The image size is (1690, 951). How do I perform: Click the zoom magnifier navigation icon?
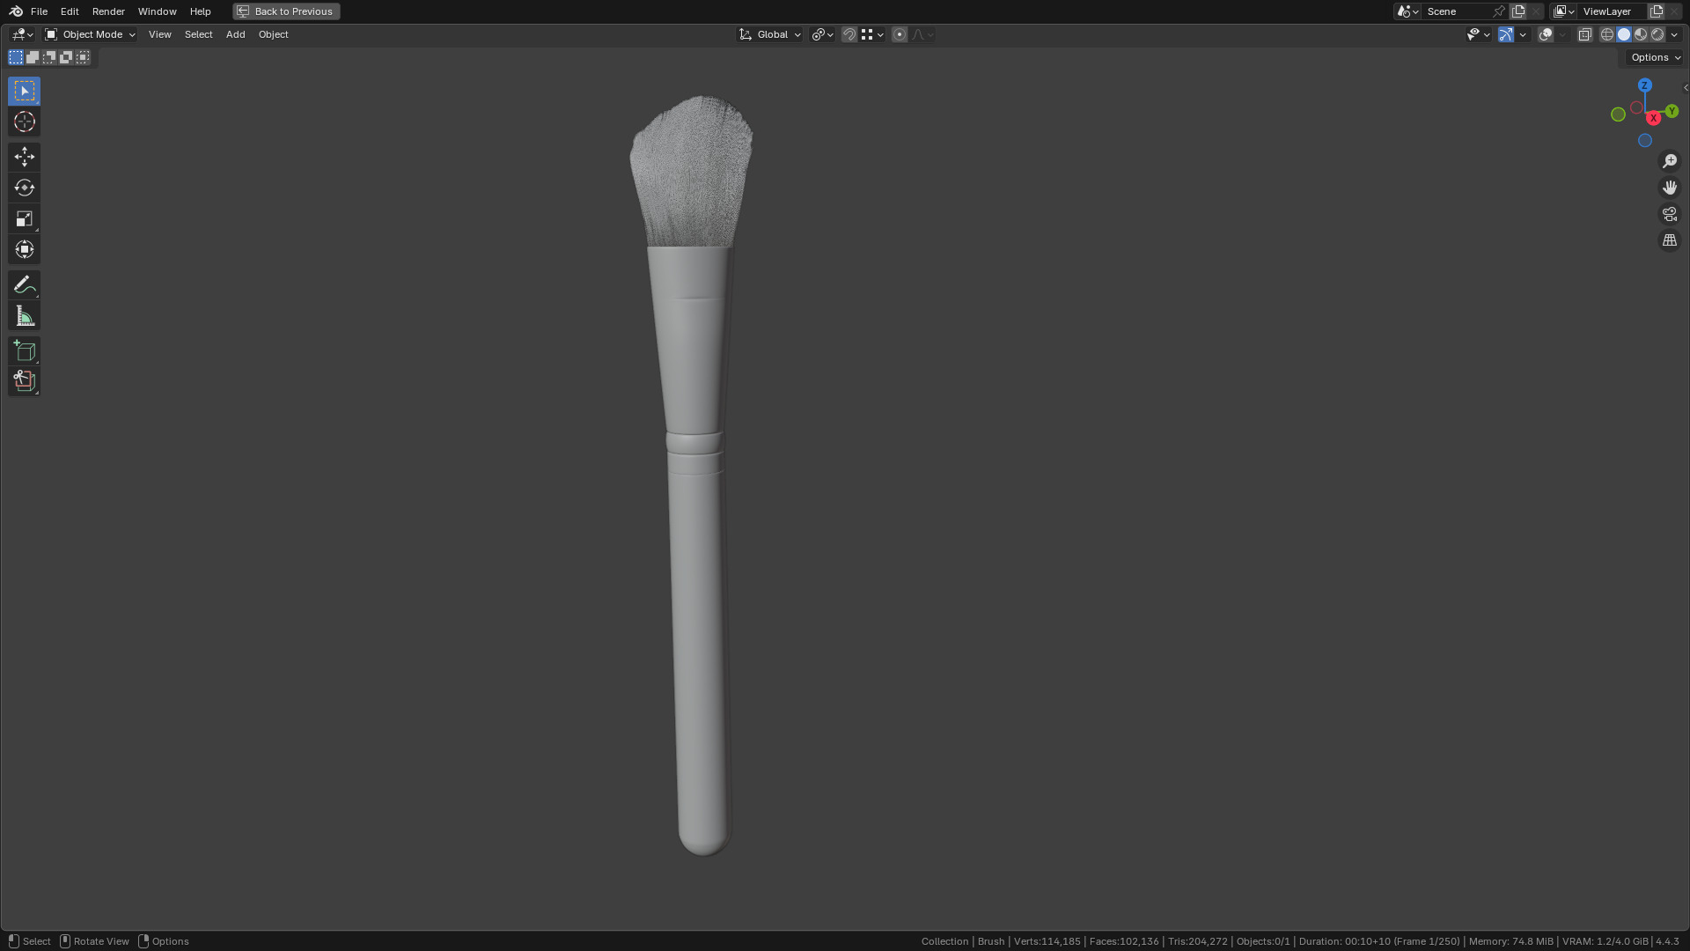click(1670, 161)
